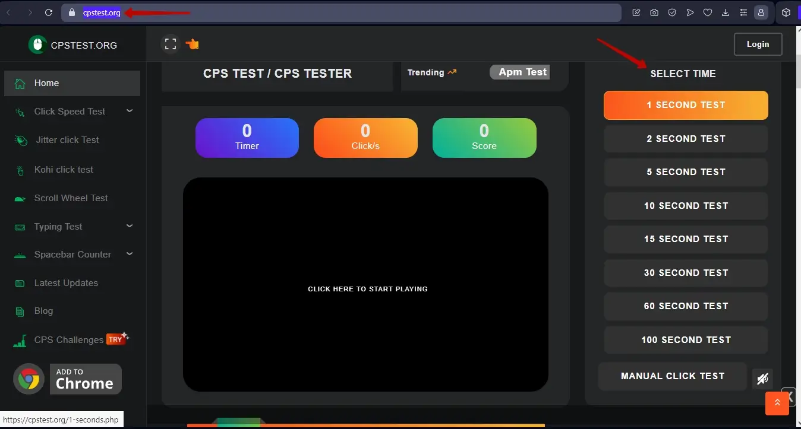Image resolution: width=801 pixels, height=429 pixels.
Task: Click the blue Timer counter card
Action: point(247,138)
